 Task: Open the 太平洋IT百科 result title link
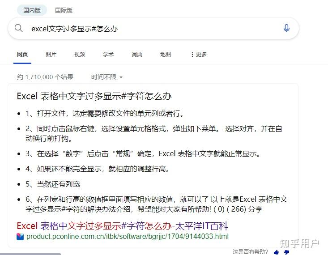[x=122, y=226]
